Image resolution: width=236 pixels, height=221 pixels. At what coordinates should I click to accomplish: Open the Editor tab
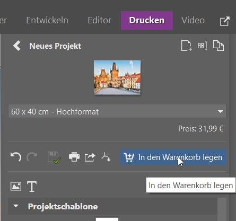[100, 20]
